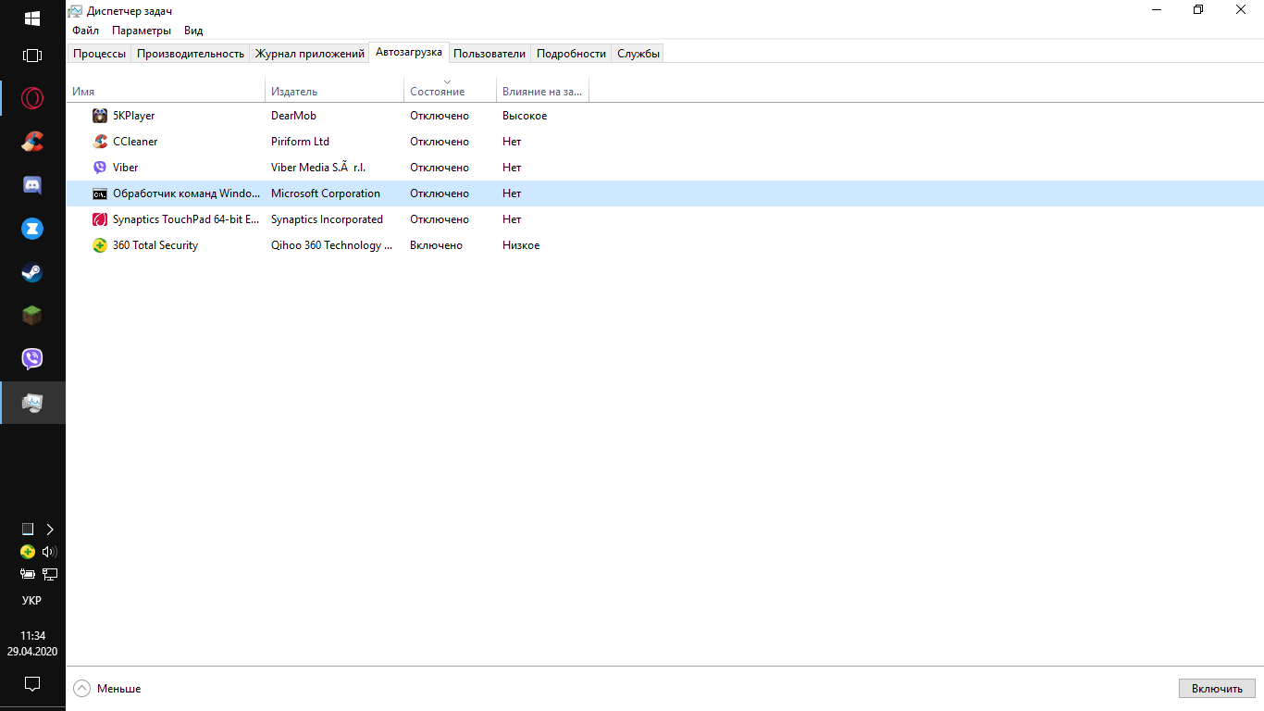The height and width of the screenshot is (711, 1264).
Task: Click the Включить button
Action: click(x=1217, y=689)
